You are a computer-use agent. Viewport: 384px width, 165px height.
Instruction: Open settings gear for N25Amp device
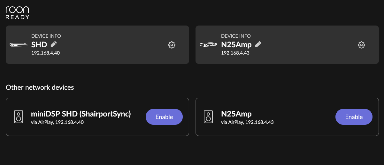coord(361,45)
